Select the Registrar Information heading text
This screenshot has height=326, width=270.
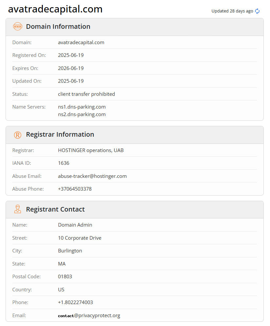[60, 134]
